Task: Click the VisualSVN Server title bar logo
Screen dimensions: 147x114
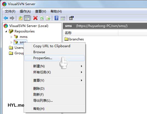Action: click(4, 4)
